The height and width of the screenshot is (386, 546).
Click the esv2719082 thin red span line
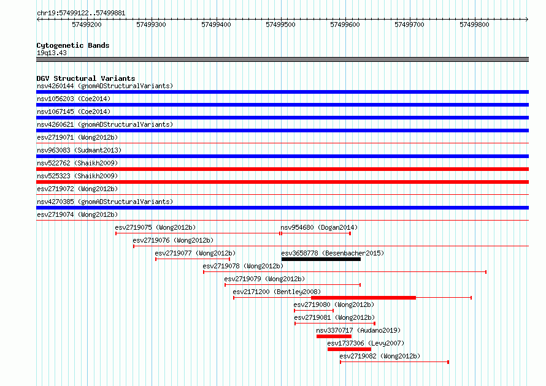tap(394, 362)
